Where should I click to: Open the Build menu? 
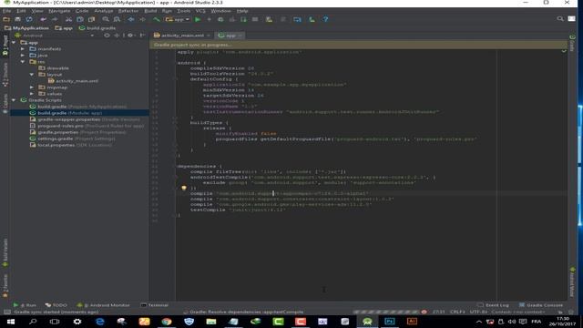click(150, 11)
